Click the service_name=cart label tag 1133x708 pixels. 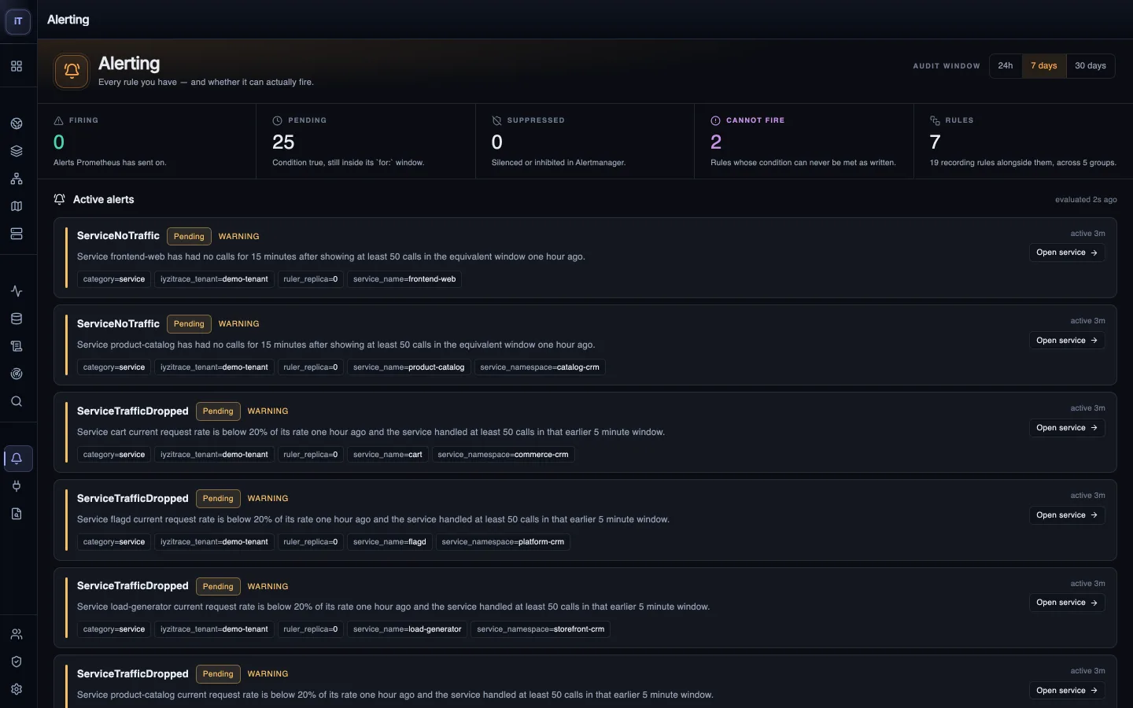(388, 455)
